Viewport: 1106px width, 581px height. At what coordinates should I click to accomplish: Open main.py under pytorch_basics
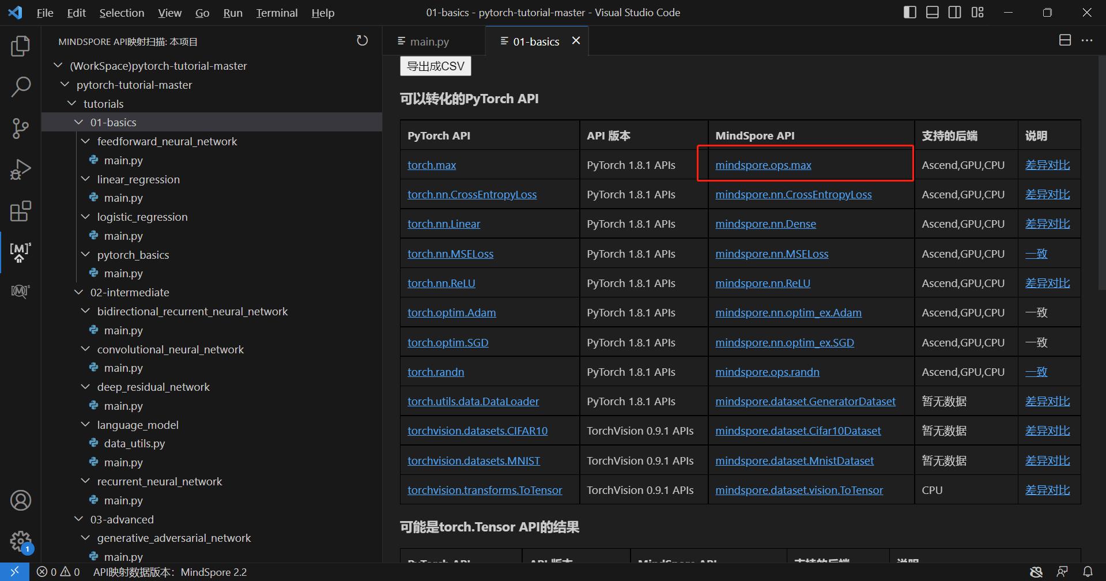tap(123, 273)
